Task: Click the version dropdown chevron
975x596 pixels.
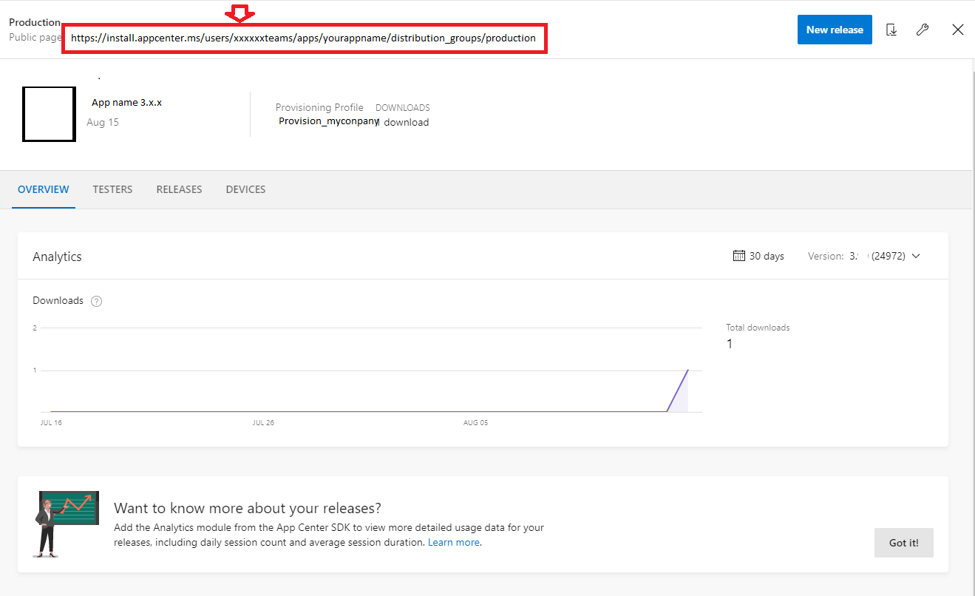Action: (x=916, y=256)
